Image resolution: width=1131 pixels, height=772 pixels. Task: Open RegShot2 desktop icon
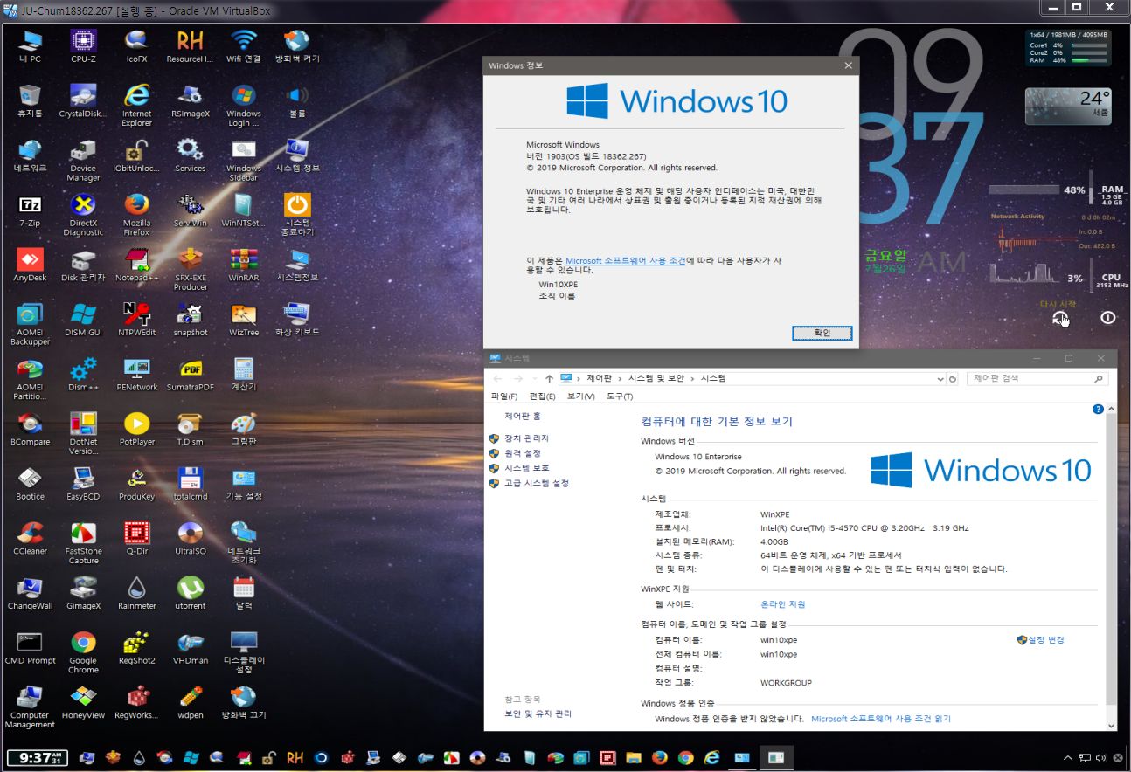[x=136, y=649]
